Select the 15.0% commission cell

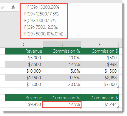tap(62, 71)
